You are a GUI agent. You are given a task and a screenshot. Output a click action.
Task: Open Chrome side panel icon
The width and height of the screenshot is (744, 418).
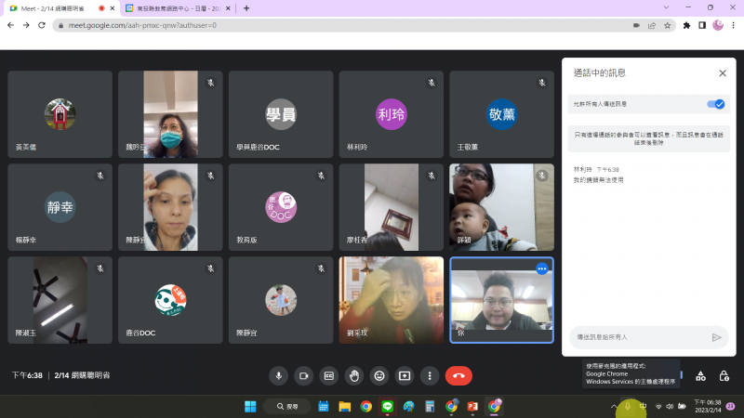[702, 25]
